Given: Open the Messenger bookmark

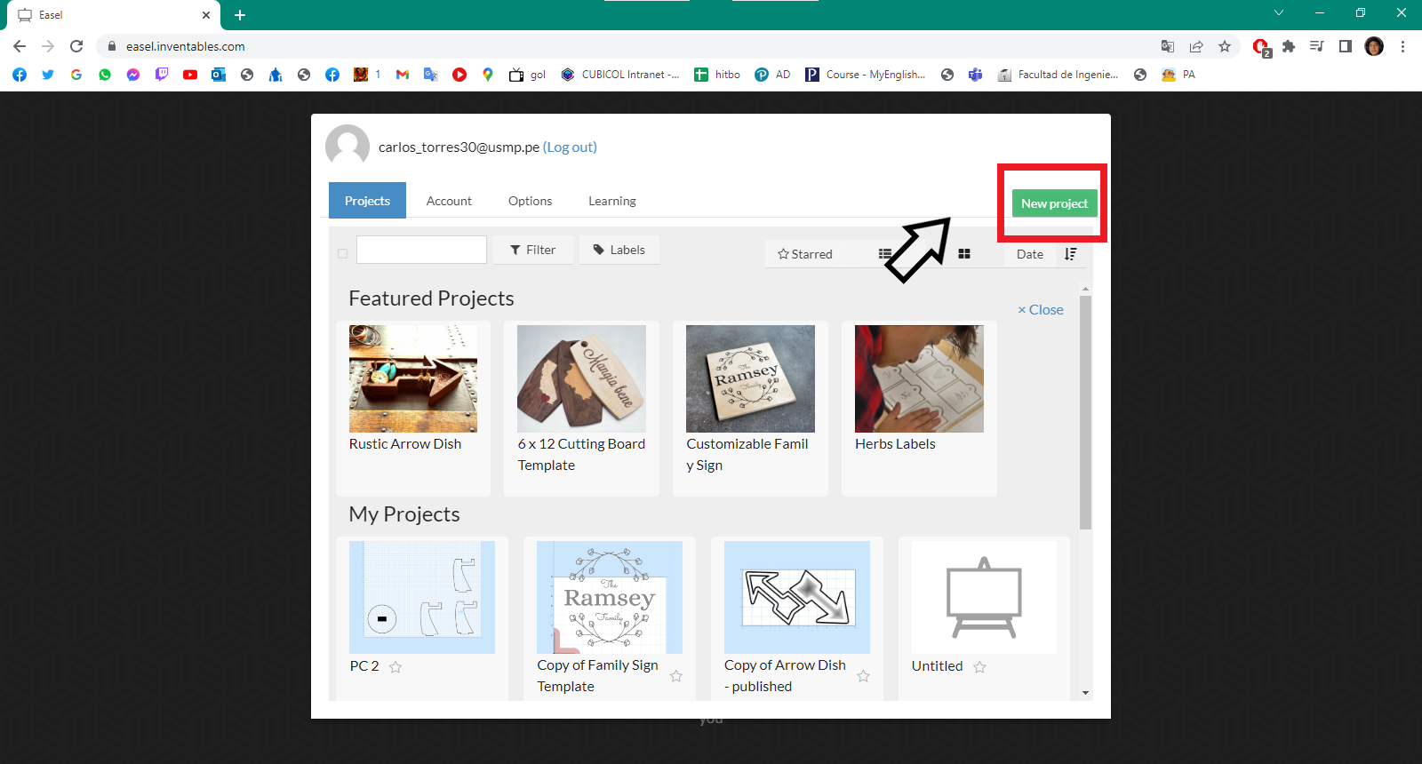Looking at the screenshot, I should click(133, 75).
